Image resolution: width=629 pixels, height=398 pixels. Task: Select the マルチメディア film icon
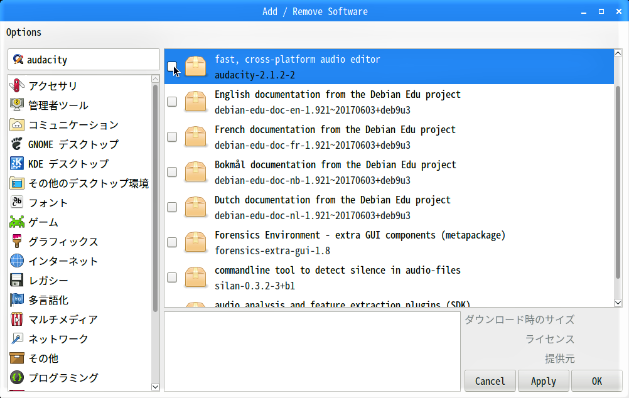[x=17, y=319]
